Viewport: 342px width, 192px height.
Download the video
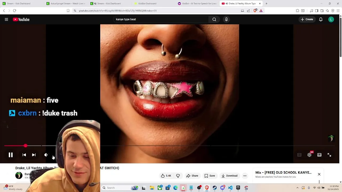pos(229,176)
